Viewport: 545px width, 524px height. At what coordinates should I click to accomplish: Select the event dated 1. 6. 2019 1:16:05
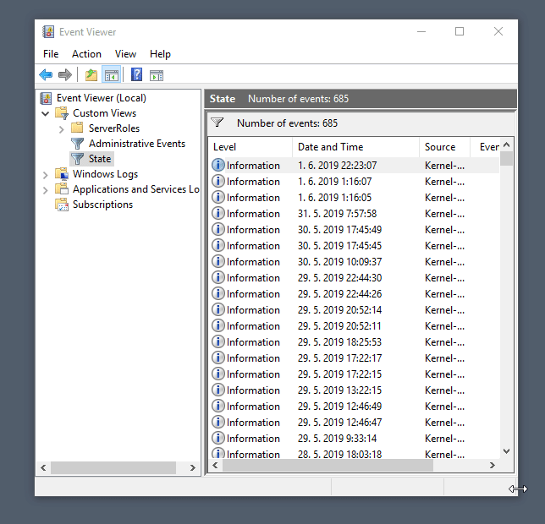coord(355,197)
